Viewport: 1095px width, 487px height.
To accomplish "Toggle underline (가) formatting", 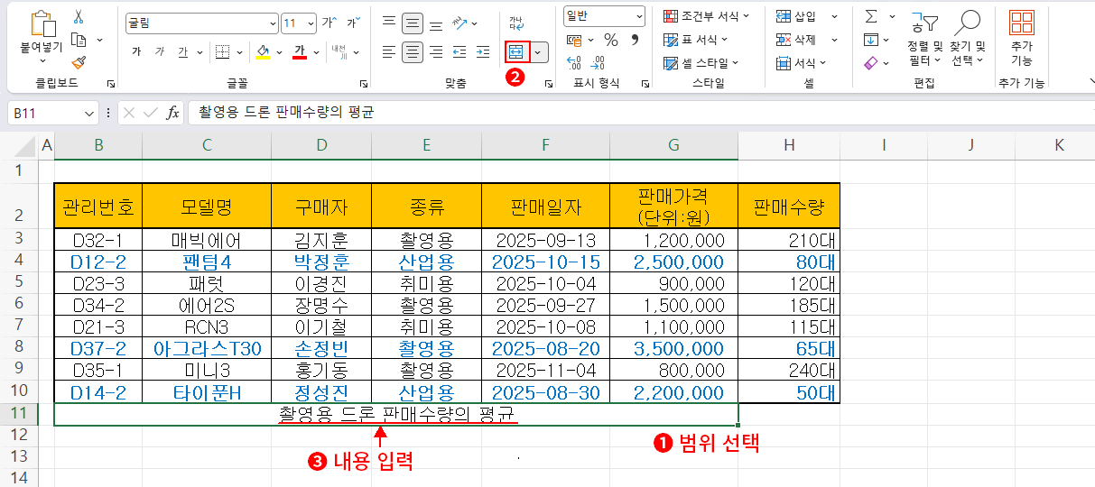I will coord(182,51).
